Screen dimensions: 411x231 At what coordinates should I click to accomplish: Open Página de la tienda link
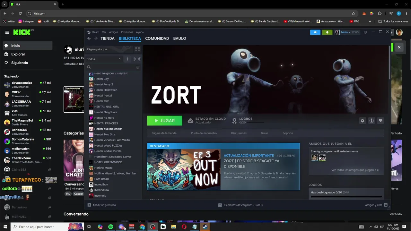pyautogui.click(x=164, y=133)
